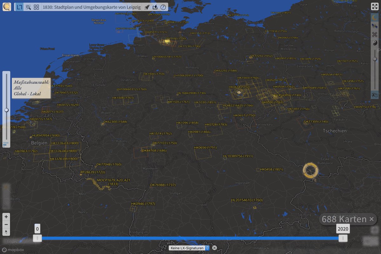This screenshot has height=254, width=381.
Task: Select map label DK77230 (1730)
Action: (189, 46)
